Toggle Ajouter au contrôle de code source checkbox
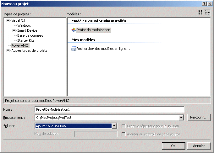 pos(124,134)
